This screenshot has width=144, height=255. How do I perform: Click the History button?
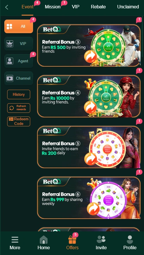point(19,95)
